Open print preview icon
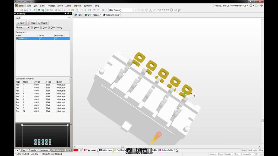 (34, 10)
